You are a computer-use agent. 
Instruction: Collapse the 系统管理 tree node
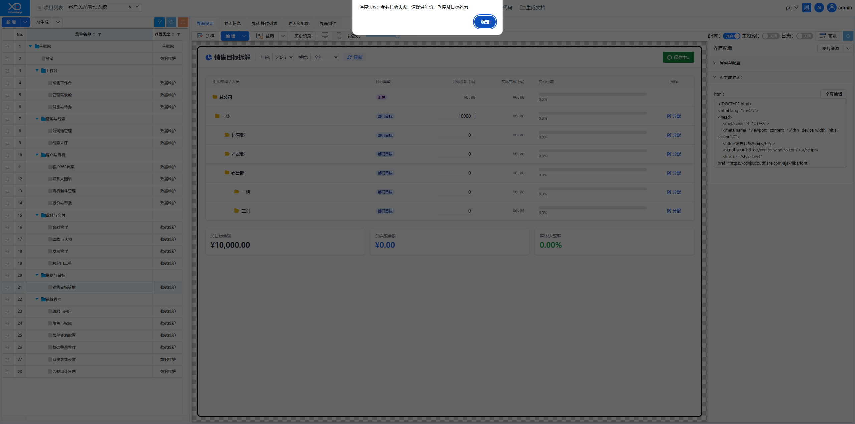pyautogui.click(x=37, y=299)
